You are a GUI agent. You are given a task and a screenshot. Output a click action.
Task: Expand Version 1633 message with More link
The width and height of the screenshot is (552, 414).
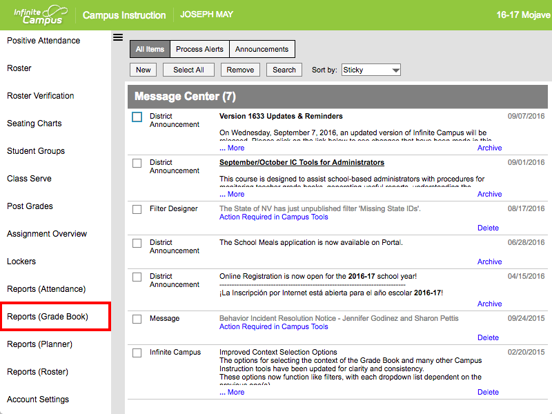pos(232,148)
